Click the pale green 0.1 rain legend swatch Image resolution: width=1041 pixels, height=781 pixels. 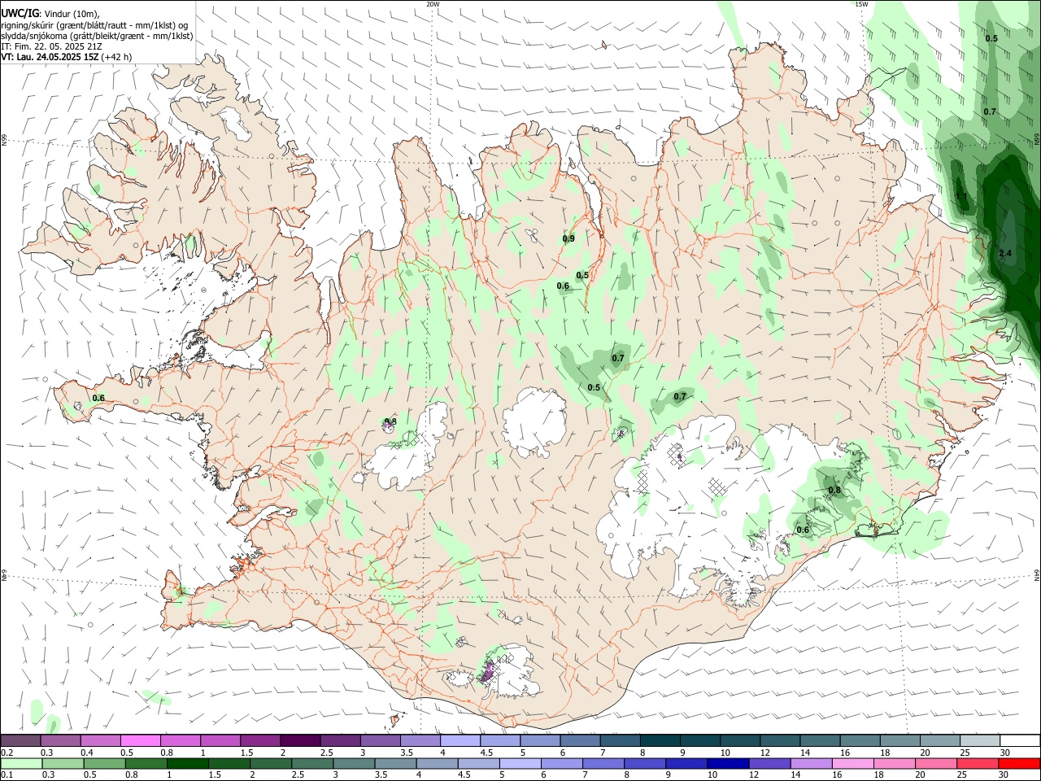[21, 763]
